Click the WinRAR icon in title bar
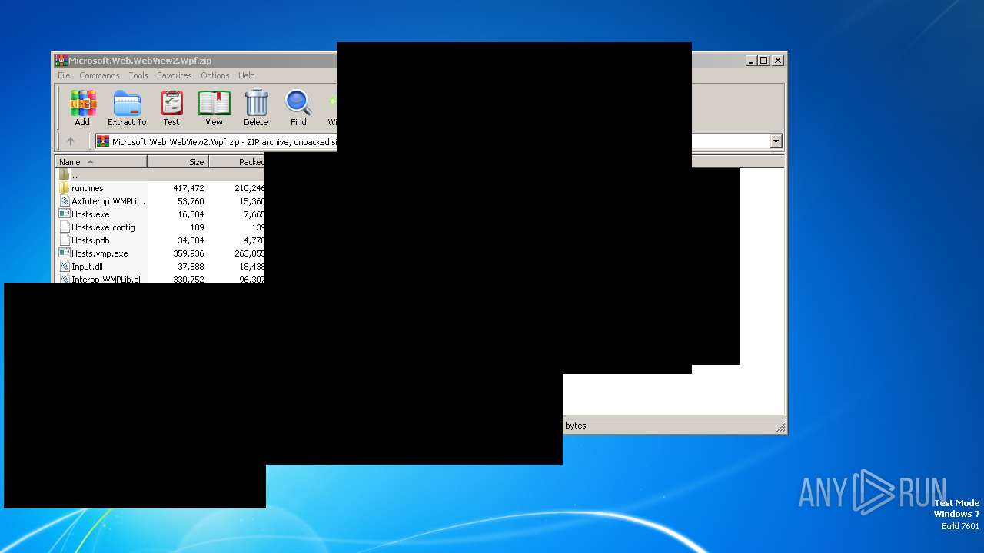The height and width of the screenshot is (553, 984). click(x=61, y=60)
